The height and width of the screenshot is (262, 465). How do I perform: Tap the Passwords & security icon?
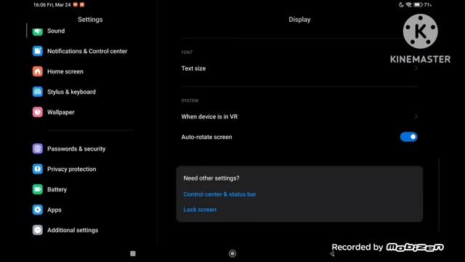(38, 148)
